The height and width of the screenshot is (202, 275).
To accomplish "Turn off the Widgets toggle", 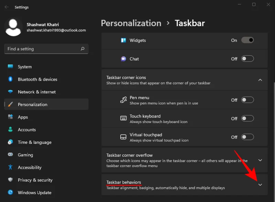I will 247,40.
